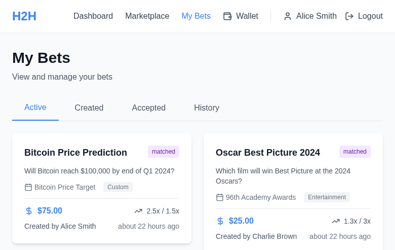Click the dollar icon beside $75.00

29,211
